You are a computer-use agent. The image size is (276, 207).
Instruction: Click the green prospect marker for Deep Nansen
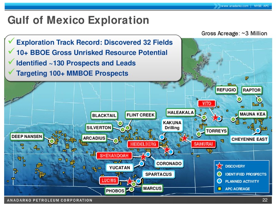51,141
